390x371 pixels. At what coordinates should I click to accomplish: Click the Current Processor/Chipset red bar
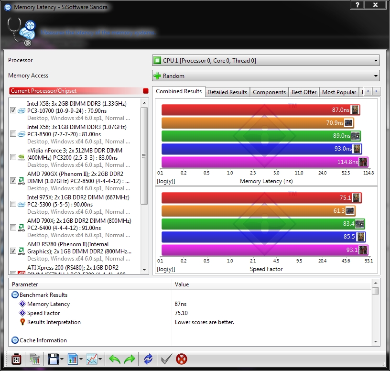coord(79,91)
